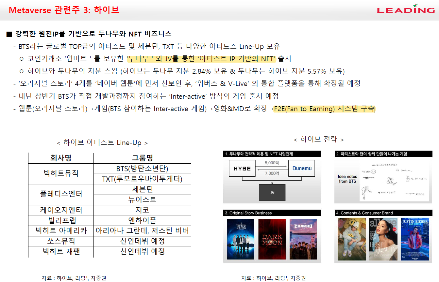Click highlighted text '아티스트 IP 기반의 NFT'
The height and width of the screenshot is (282, 439).
click(x=237, y=59)
